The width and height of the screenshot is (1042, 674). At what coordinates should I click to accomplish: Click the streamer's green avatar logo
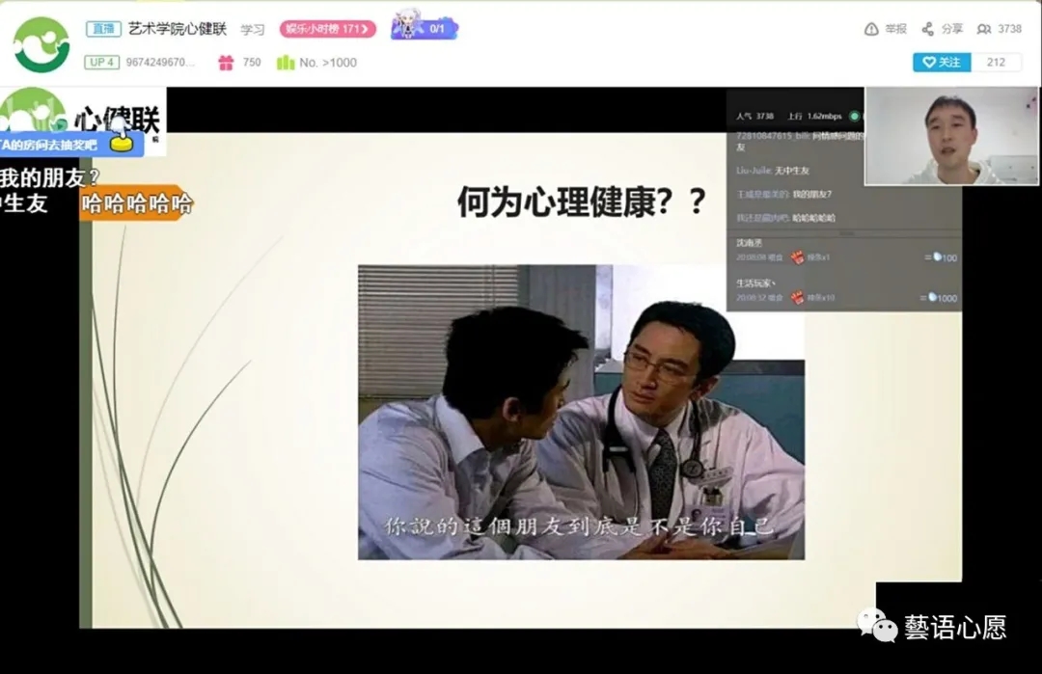pyautogui.click(x=41, y=44)
